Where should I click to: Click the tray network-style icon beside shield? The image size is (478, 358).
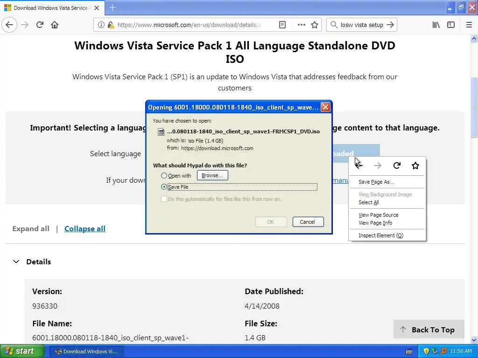tap(435, 351)
